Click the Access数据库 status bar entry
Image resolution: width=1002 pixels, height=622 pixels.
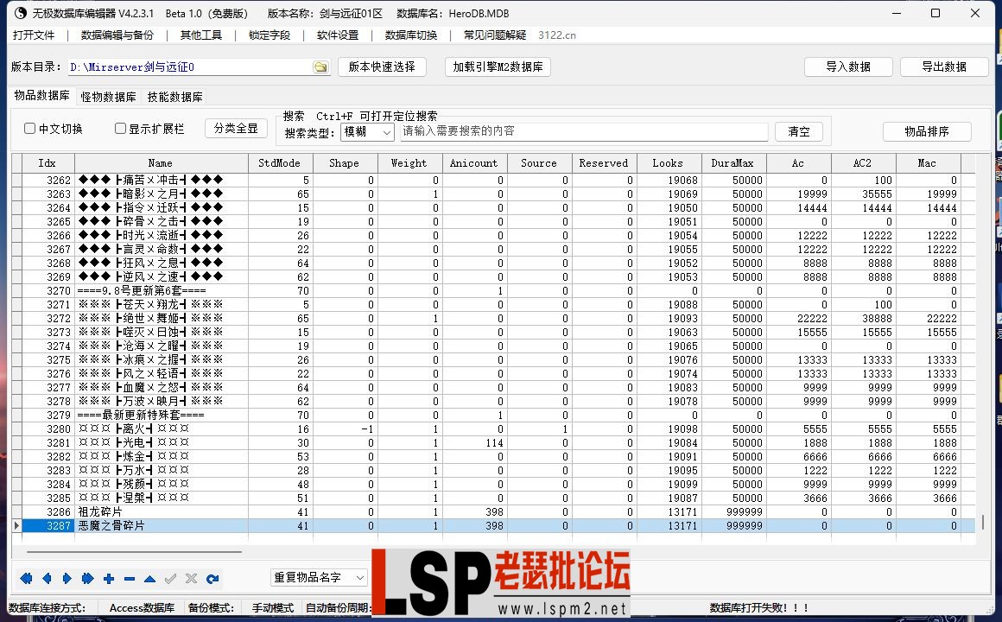142,608
